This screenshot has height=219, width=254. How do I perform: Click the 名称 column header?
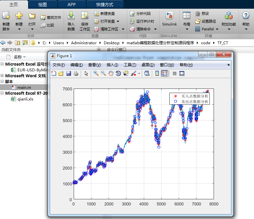tap(18, 57)
